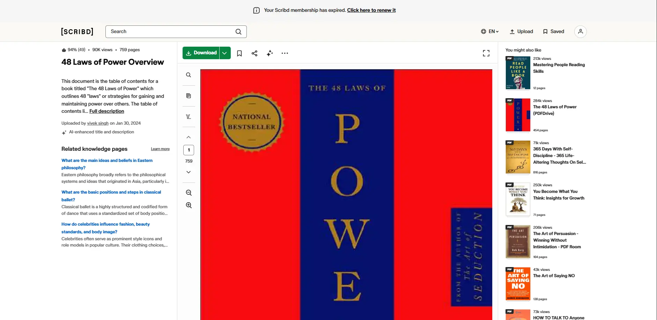This screenshot has width=657, height=320.
Task: Zoom out of the document
Action: [x=189, y=193]
